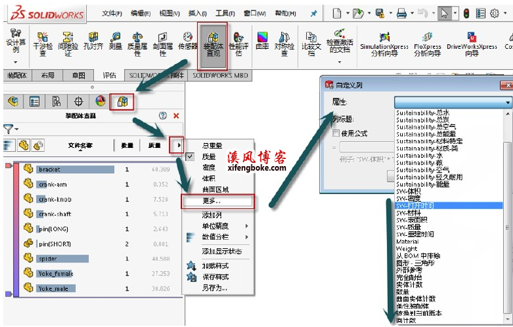513x327 pixels.
Task: Open the FeatureManager design tree tab
Action: click(x=13, y=102)
